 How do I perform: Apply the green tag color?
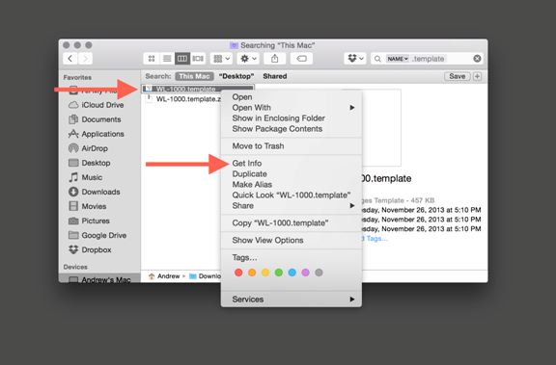(279, 273)
